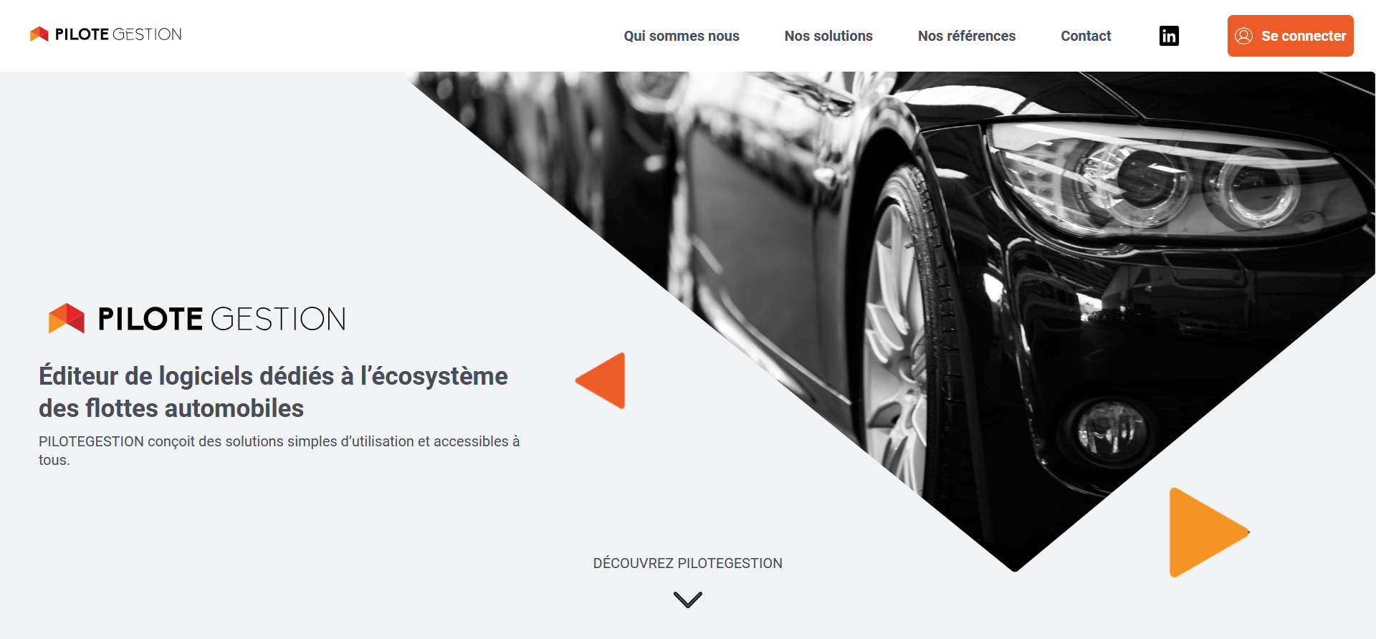Open the LinkedIn icon in the header
The width and height of the screenshot is (1376, 639).
coord(1169,36)
